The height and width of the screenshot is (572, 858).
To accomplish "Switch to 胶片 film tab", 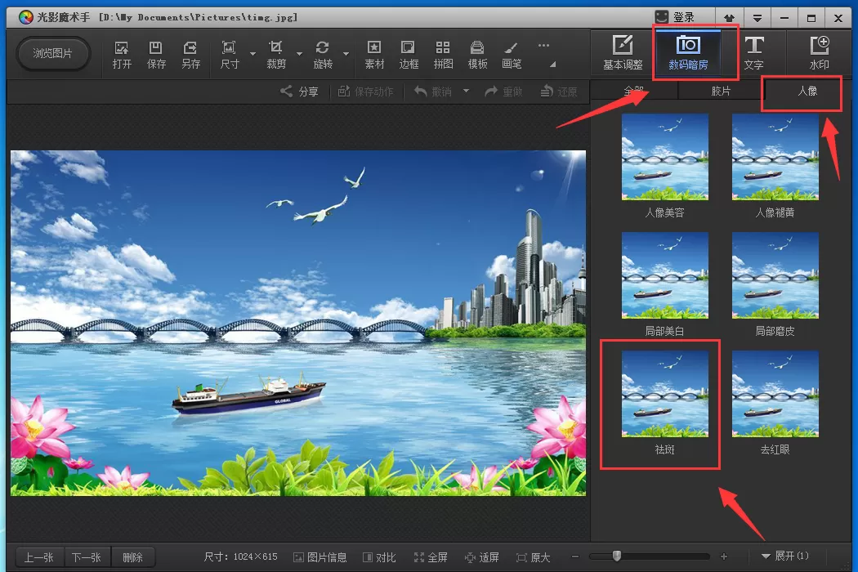I will click(721, 91).
